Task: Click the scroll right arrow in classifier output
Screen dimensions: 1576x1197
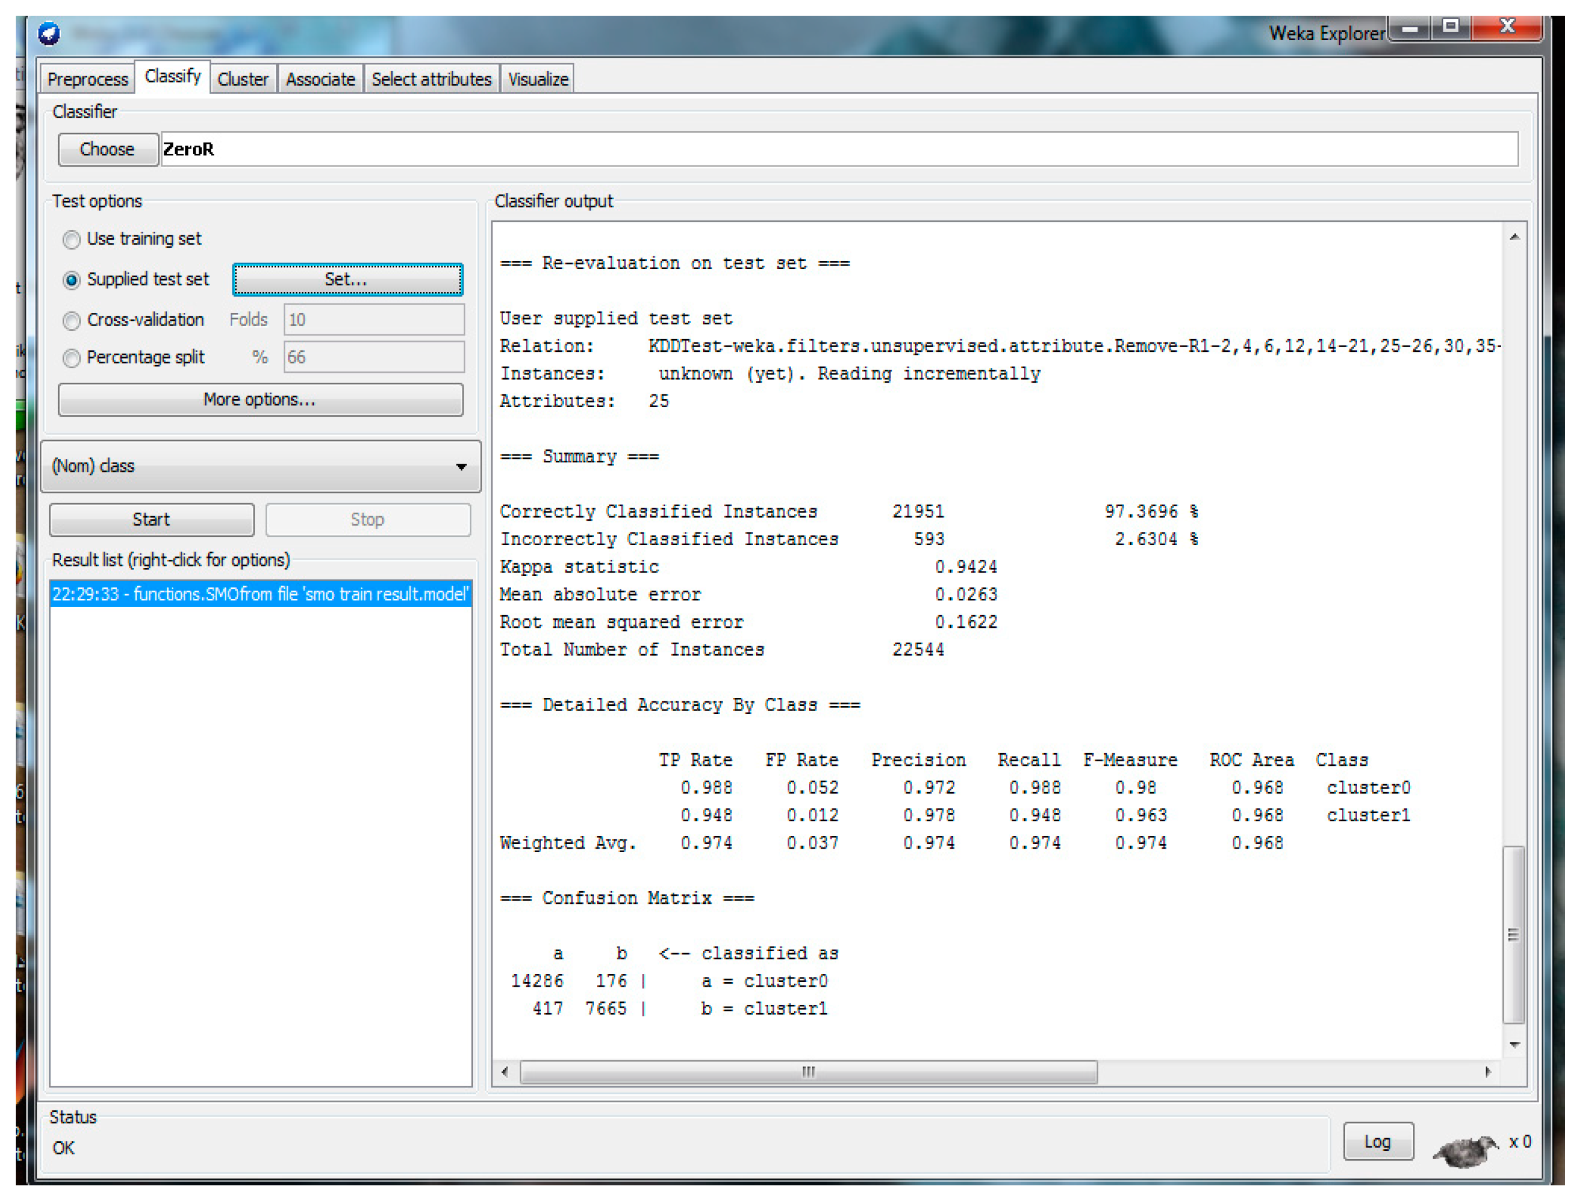Action: (x=1487, y=1072)
